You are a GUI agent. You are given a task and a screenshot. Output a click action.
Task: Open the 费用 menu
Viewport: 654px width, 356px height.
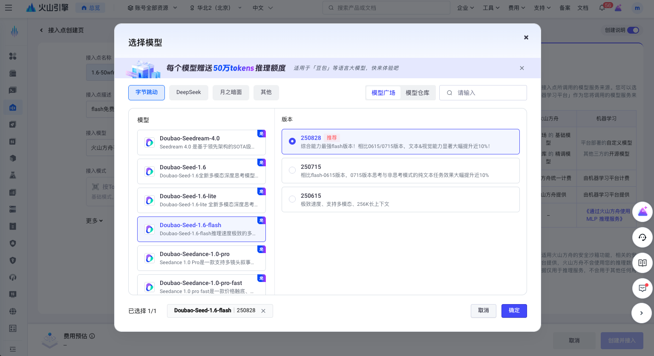point(516,8)
